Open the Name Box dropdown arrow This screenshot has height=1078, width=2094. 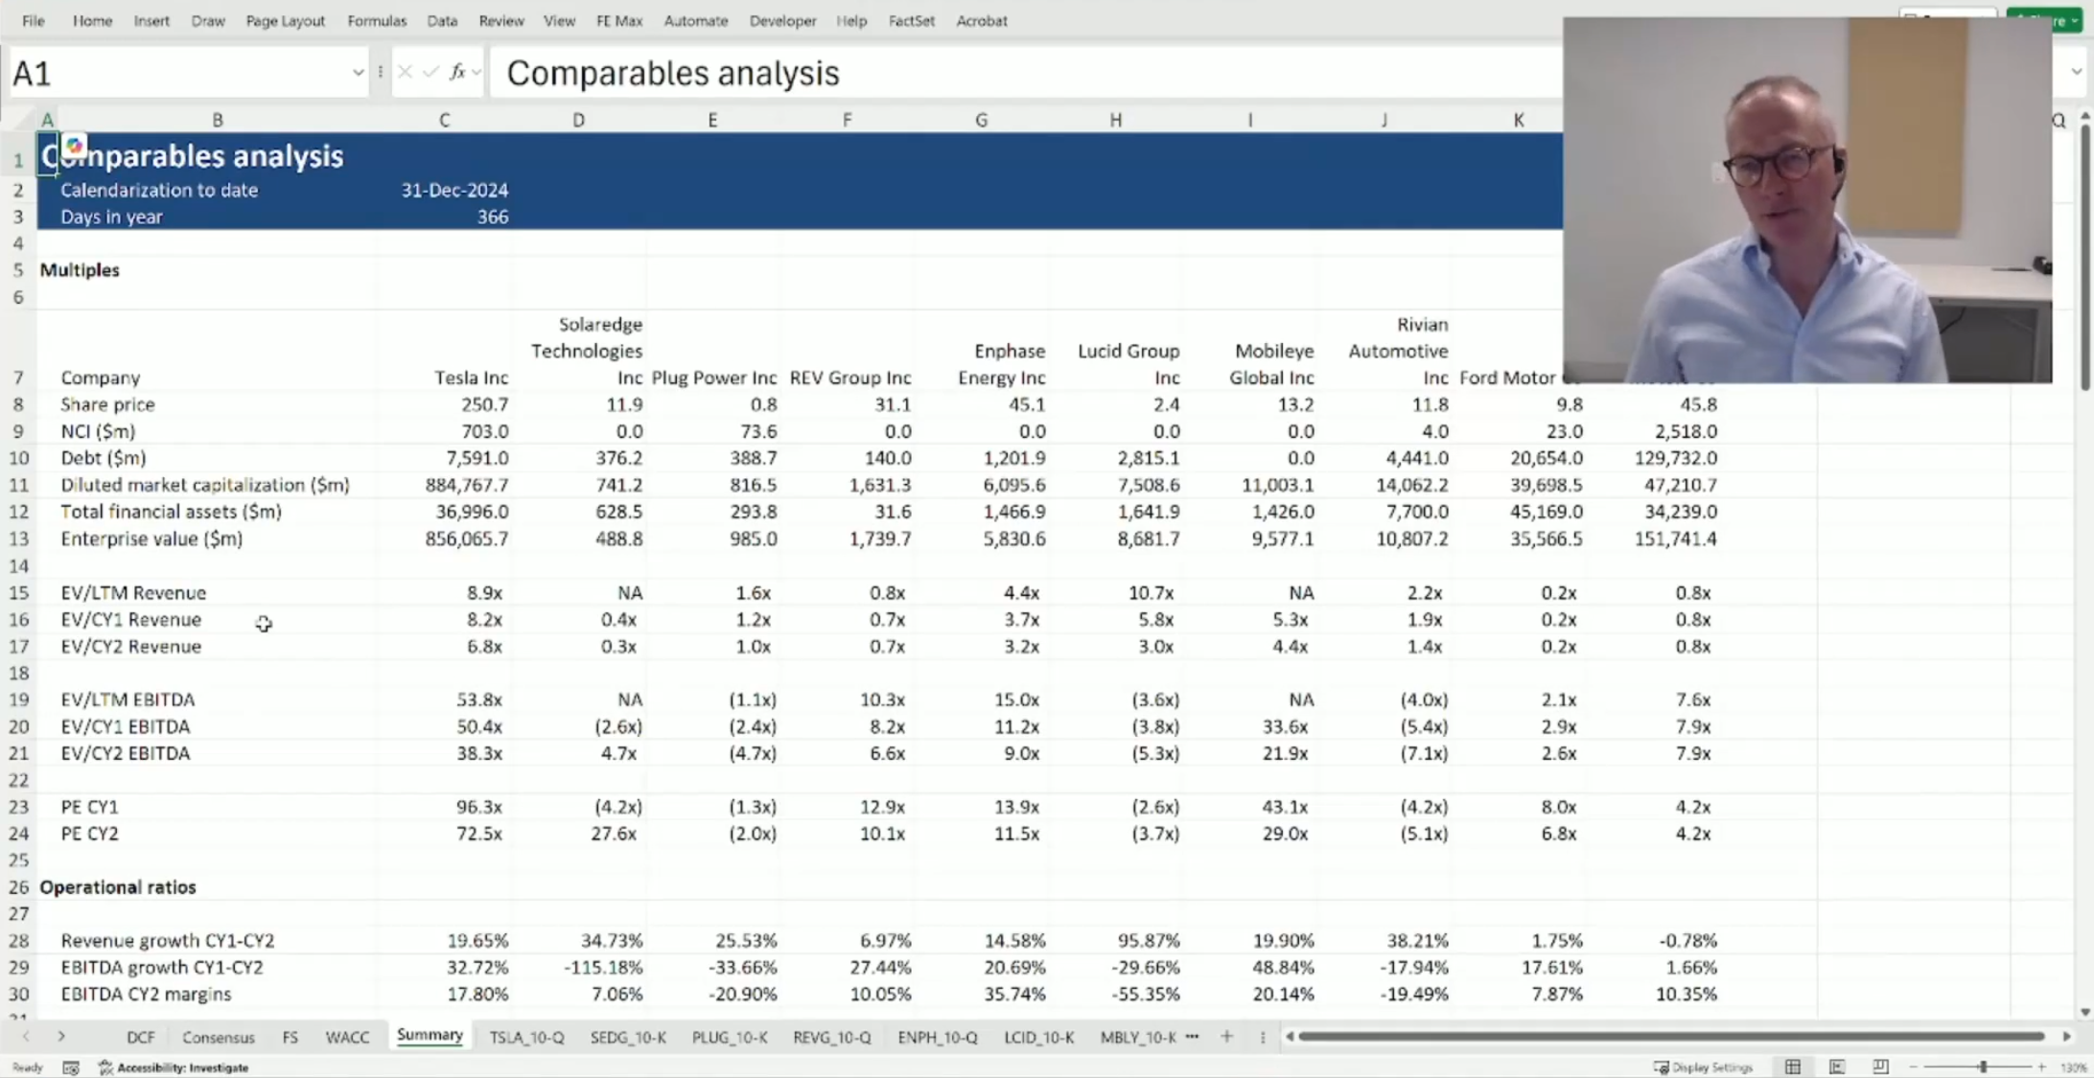point(358,71)
